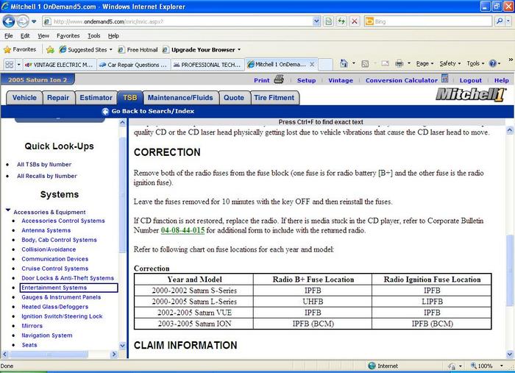Open All TSBs by Number link
Screen dimensions: 515x373
coord(44,165)
